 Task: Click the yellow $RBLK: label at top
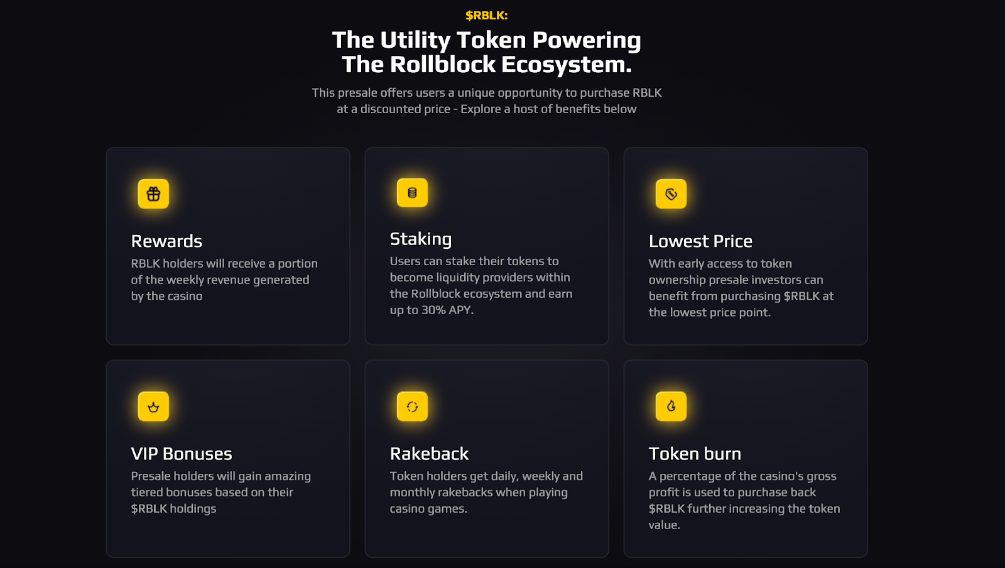[x=486, y=16]
